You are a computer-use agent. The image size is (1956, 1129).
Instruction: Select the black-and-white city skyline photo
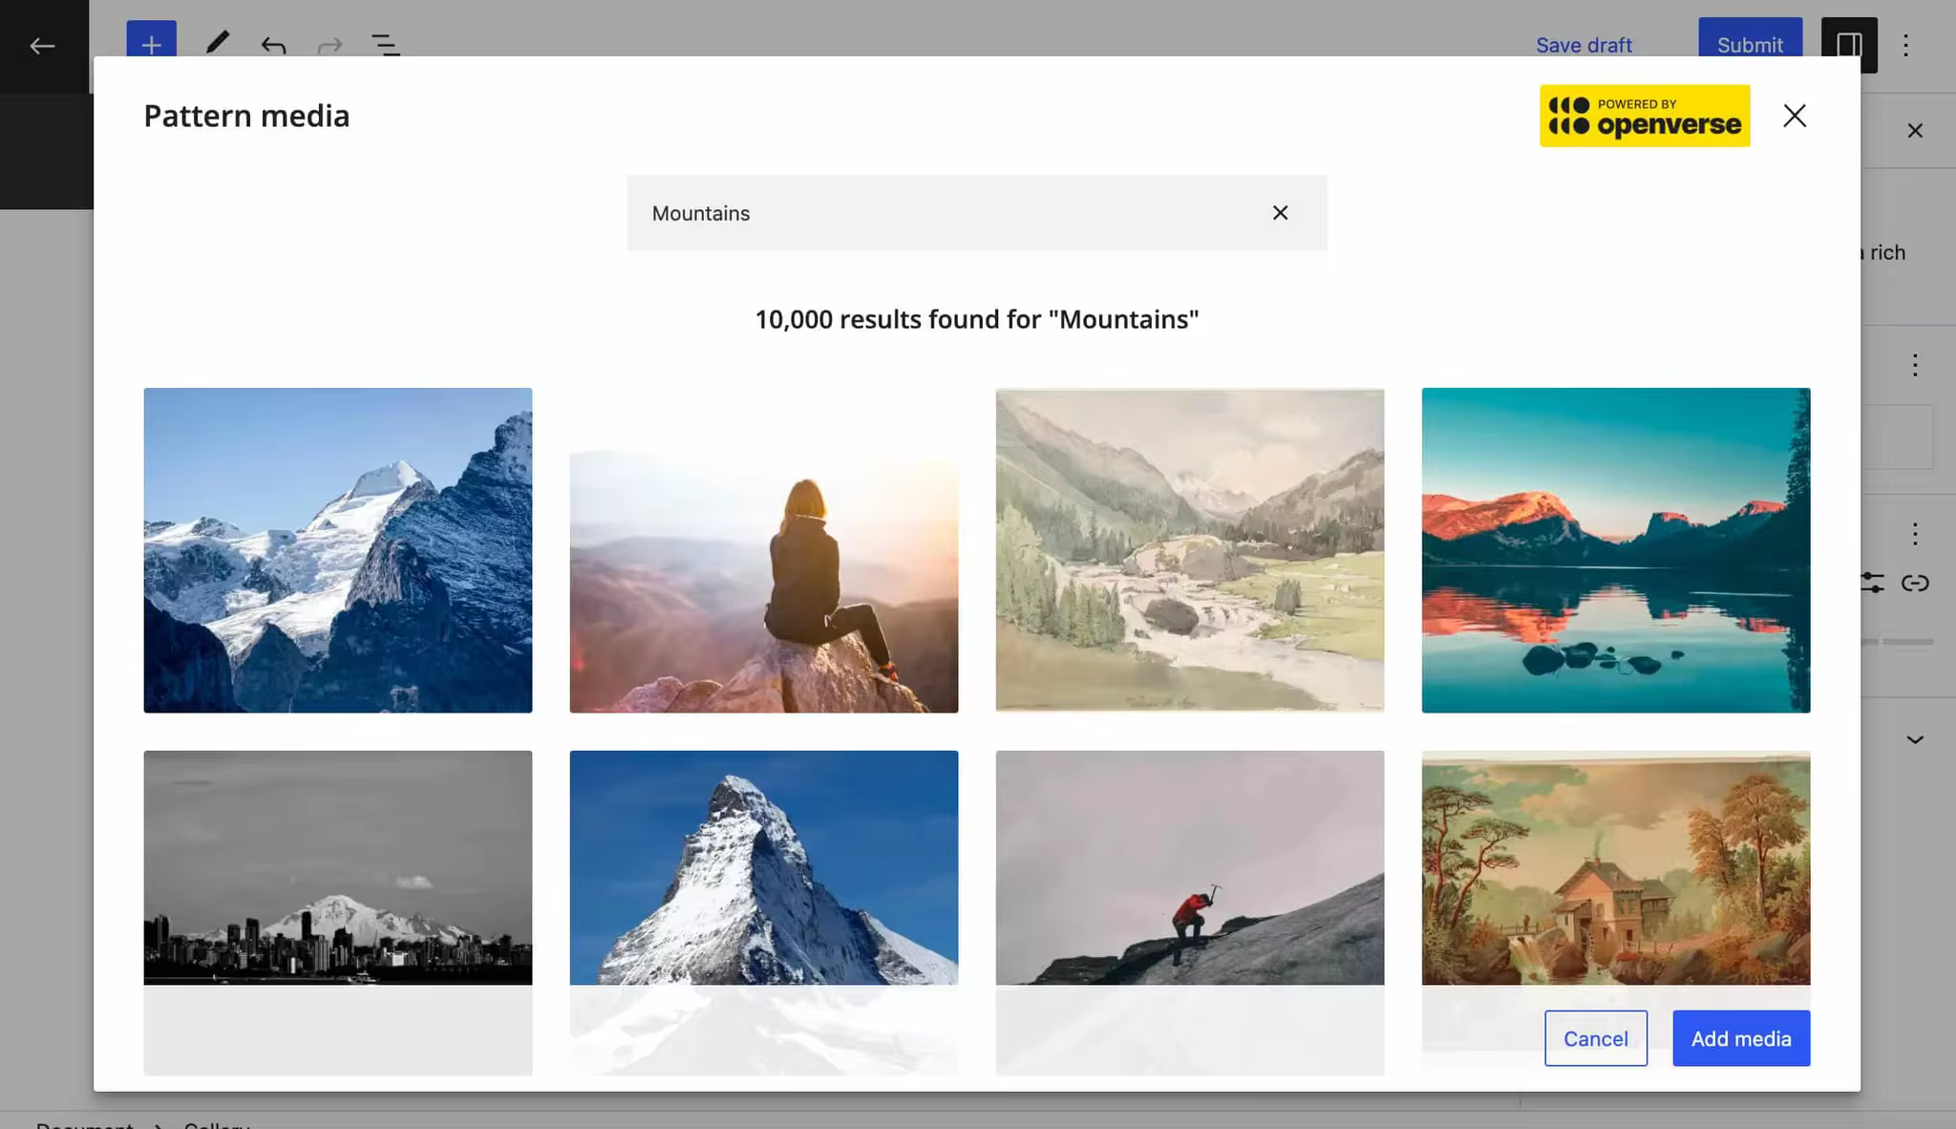tap(337, 867)
